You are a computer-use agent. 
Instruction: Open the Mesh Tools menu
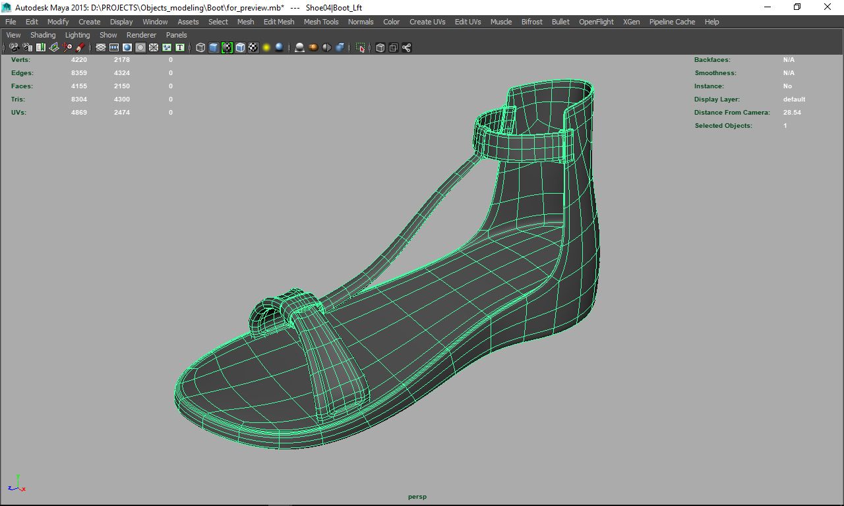tap(321, 22)
